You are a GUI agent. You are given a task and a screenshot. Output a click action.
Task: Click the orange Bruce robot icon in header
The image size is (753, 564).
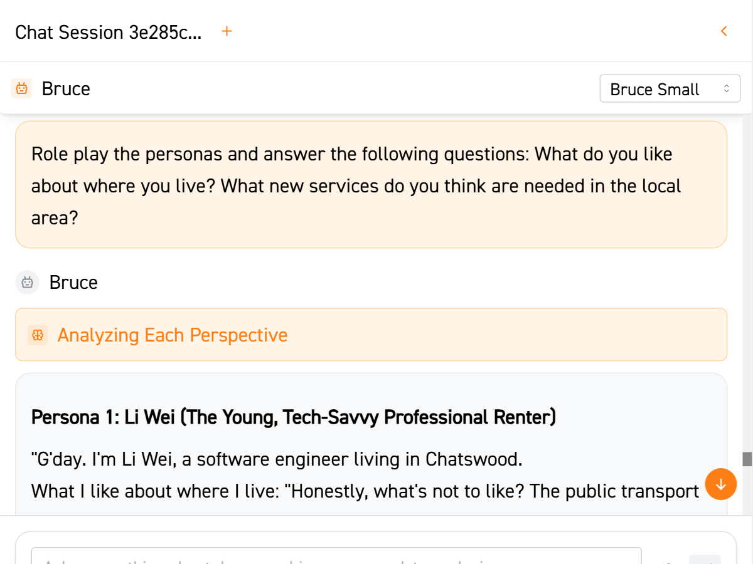tap(22, 89)
